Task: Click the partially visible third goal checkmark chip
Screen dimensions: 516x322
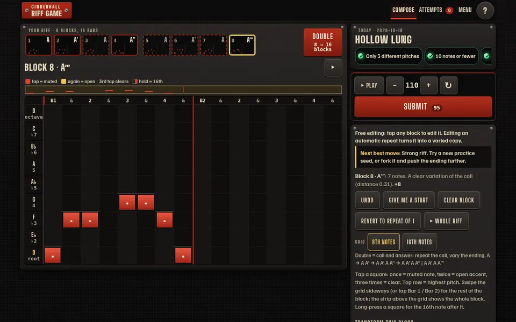Action: point(486,56)
